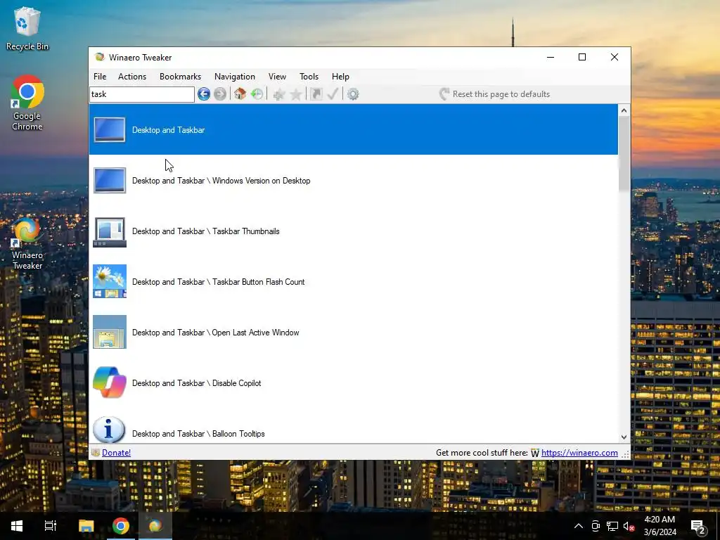Open the File menu

click(100, 77)
